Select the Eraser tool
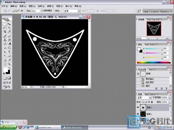Screen dimensions: 174x130 tap(5, 44)
